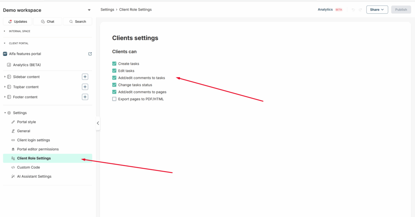415x217 pixels.
Task: Click the Portal style pencil icon
Action: coord(13,122)
